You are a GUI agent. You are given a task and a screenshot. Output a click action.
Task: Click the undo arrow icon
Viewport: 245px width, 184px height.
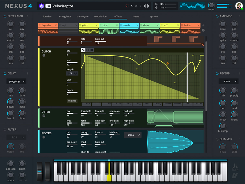[x=132, y=6]
